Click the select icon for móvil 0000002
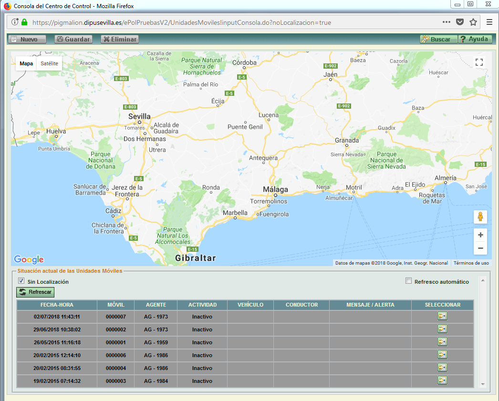The image size is (499, 401). point(442,329)
